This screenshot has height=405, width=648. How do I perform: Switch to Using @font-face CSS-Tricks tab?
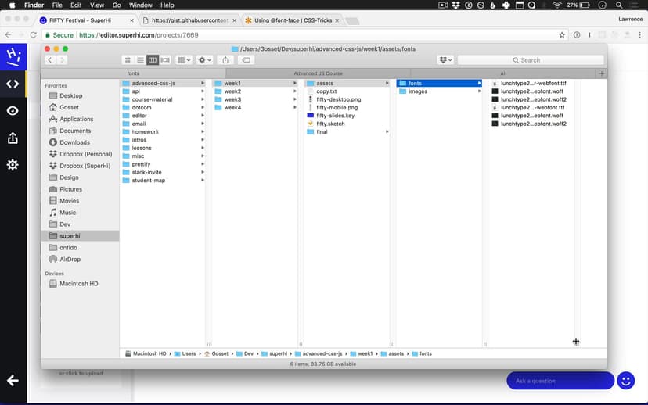pos(290,20)
